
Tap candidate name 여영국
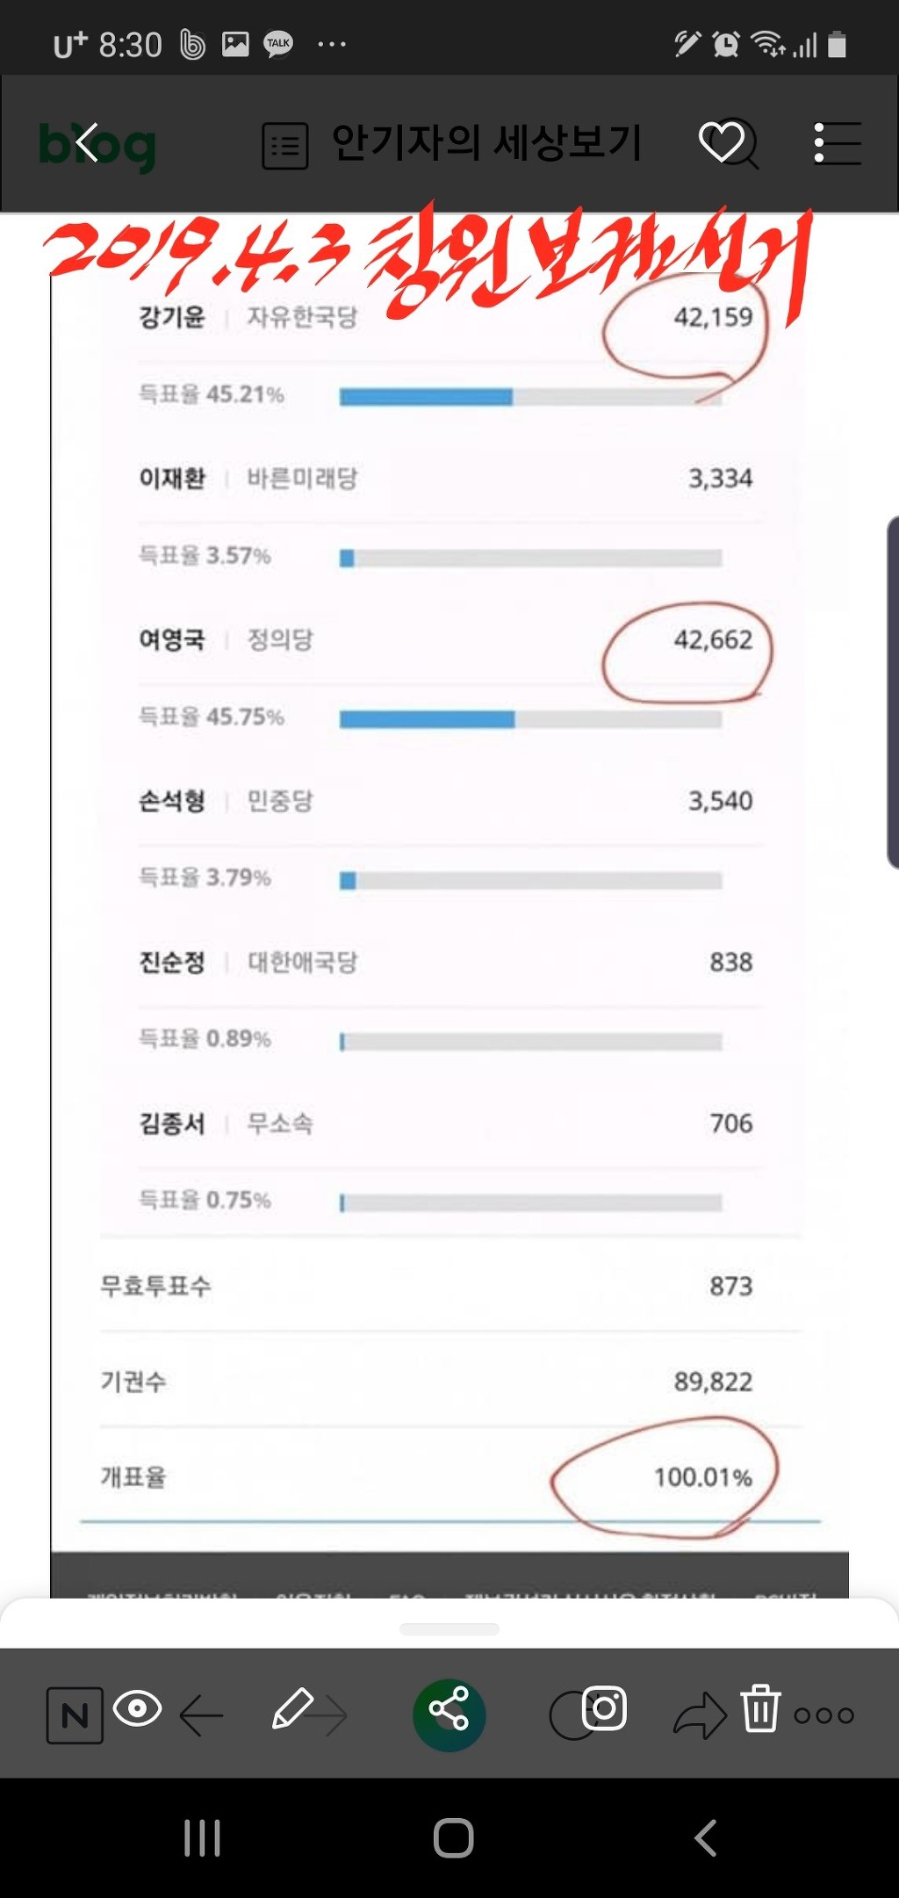click(x=172, y=639)
